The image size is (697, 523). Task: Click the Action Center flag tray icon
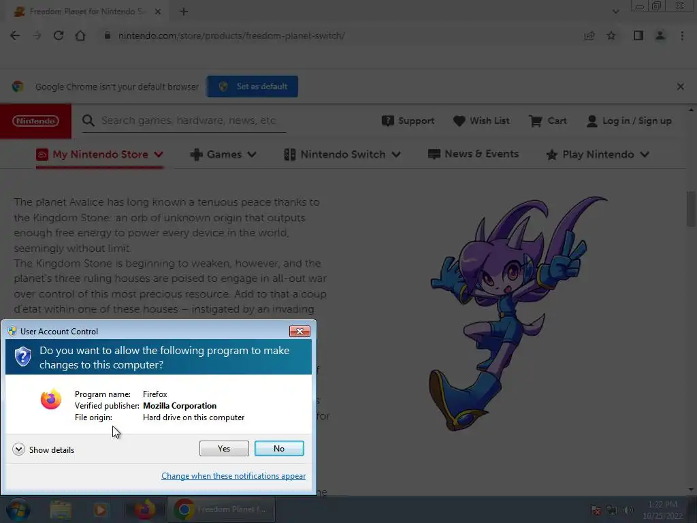point(596,510)
